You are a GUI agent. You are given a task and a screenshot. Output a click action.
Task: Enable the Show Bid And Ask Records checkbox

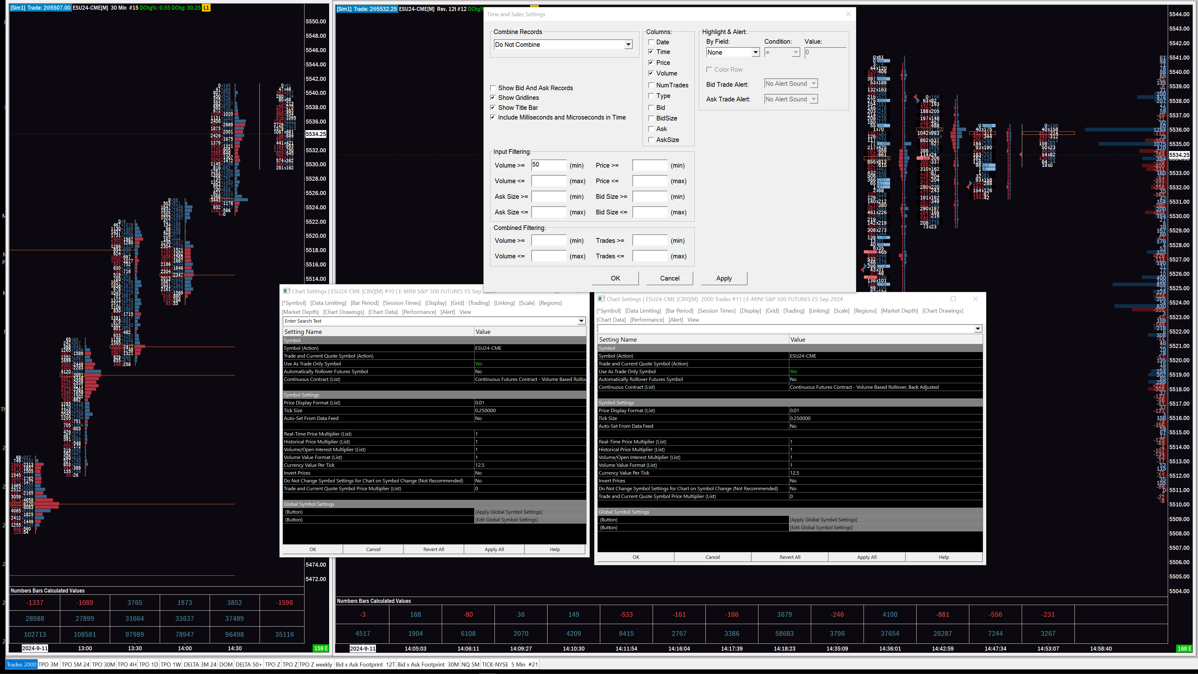click(x=493, y=88)
